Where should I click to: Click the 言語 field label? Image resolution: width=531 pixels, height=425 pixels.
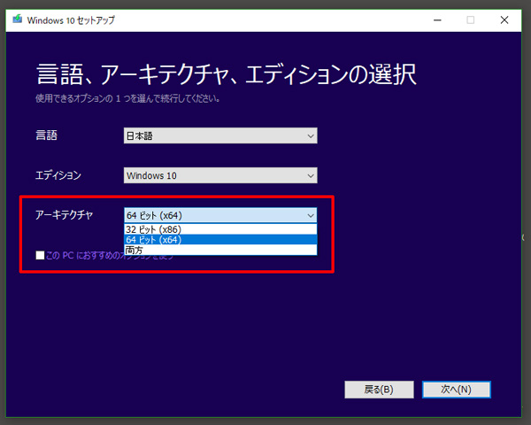(x=46, y=135)
